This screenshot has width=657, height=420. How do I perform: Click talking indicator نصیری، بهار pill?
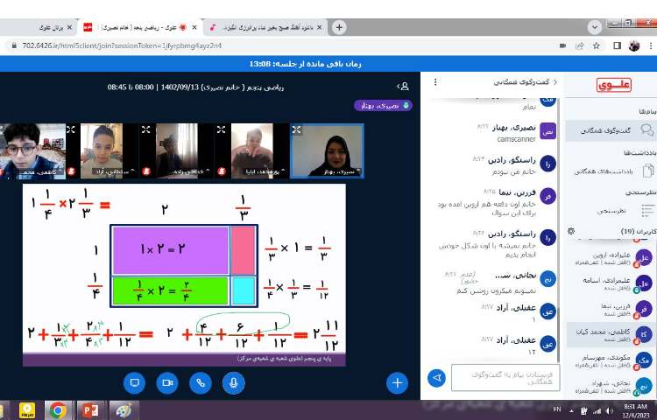pyautogui.click(x=383, y=105)
